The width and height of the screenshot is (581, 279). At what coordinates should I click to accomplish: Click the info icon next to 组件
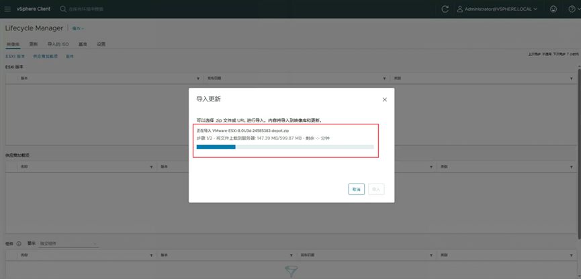click(x=19, y=244)
